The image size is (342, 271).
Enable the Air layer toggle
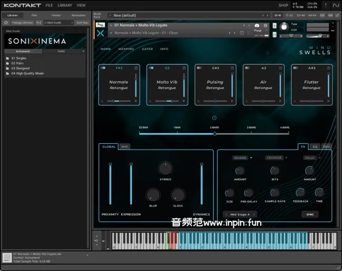coord(248,68)
